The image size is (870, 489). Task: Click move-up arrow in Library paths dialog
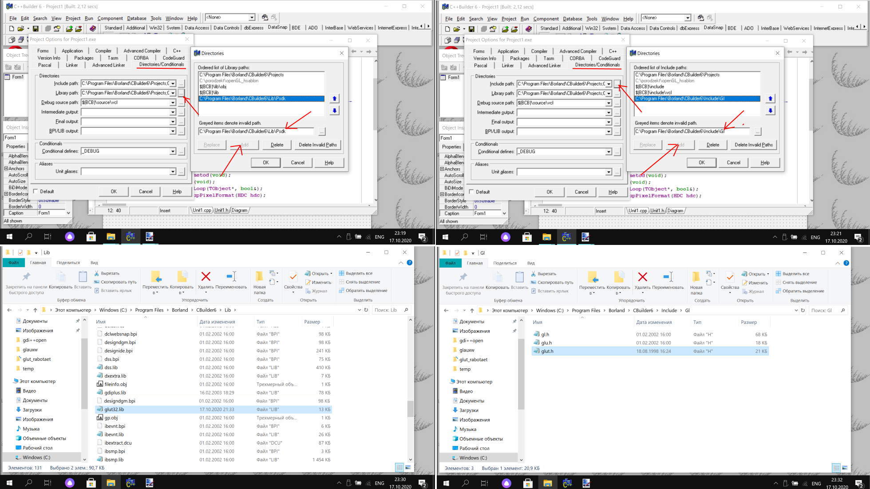pos(335,98)
